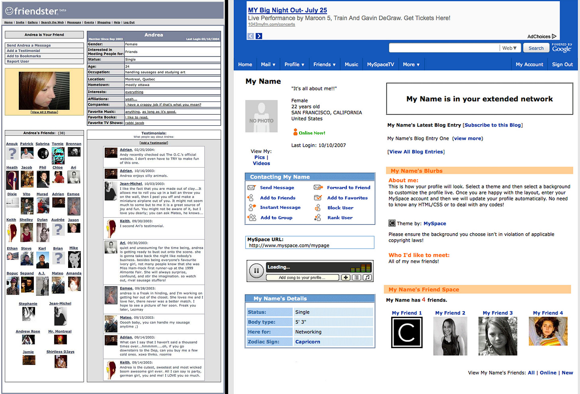The height and width of the screenshot is (394, 580).
Task: Click the MySpace search input field
Action: tap(444, 48)
